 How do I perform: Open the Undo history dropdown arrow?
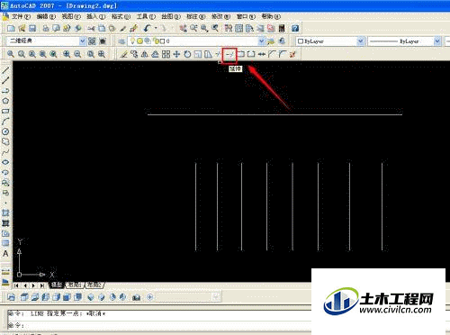point(156,29)
